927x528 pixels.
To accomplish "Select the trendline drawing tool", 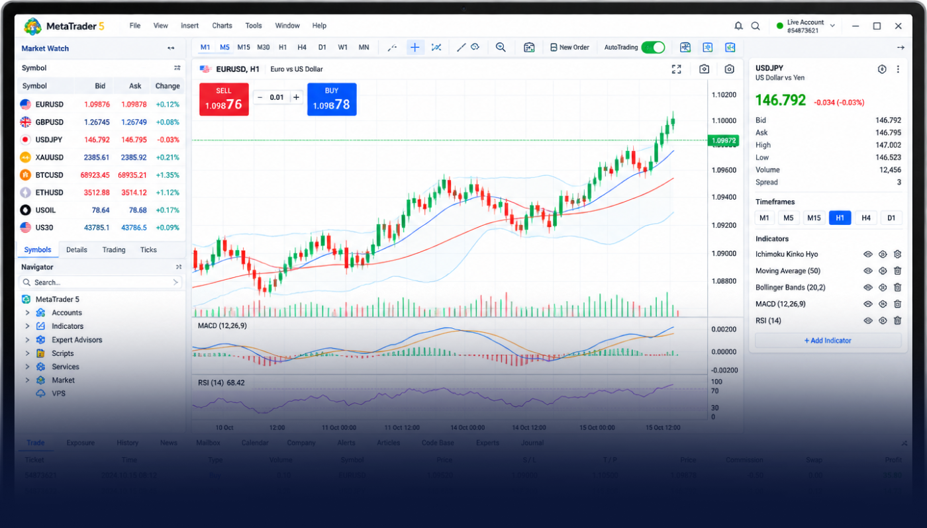I will [461, 47].
